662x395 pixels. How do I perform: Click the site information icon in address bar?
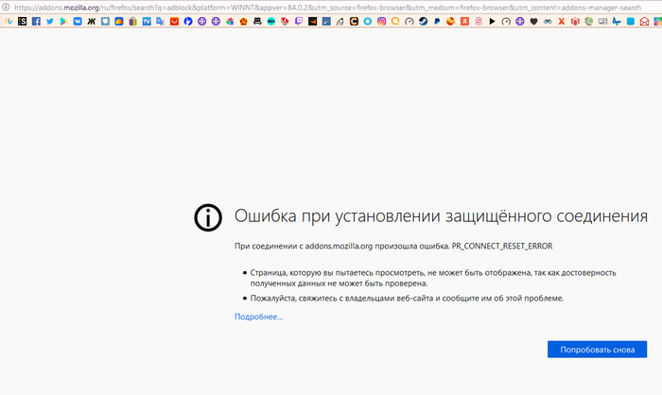coord(6,8)
